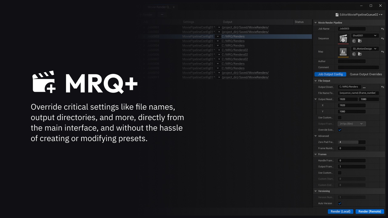The width and height of the screenshot is (388, 218).
Task: Click the 3D_MotionDesign map thumbnail
Action: pos(343,52)
